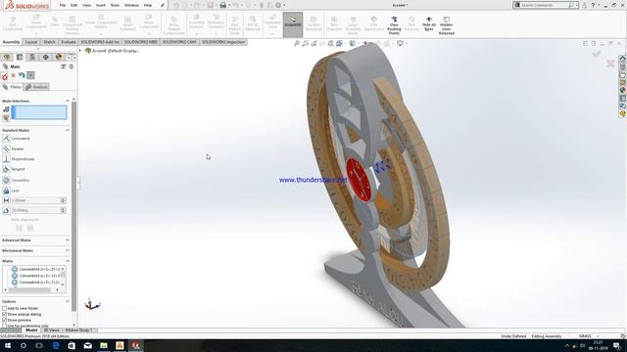Open the FeatureManager design tree tab
The height and width of the screenshot is (352, 627).
(7, 57)
